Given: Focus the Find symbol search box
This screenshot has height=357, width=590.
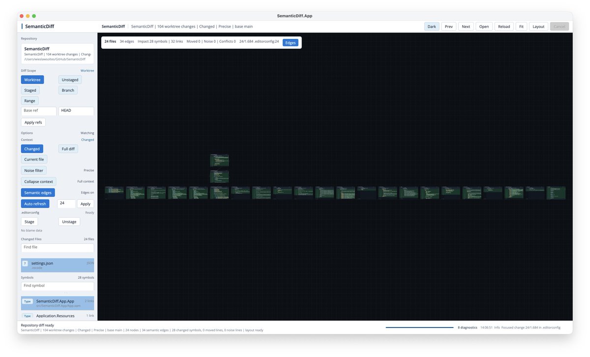Looking at the screenshot, I should pyautogui.click(x=58, y=286).
